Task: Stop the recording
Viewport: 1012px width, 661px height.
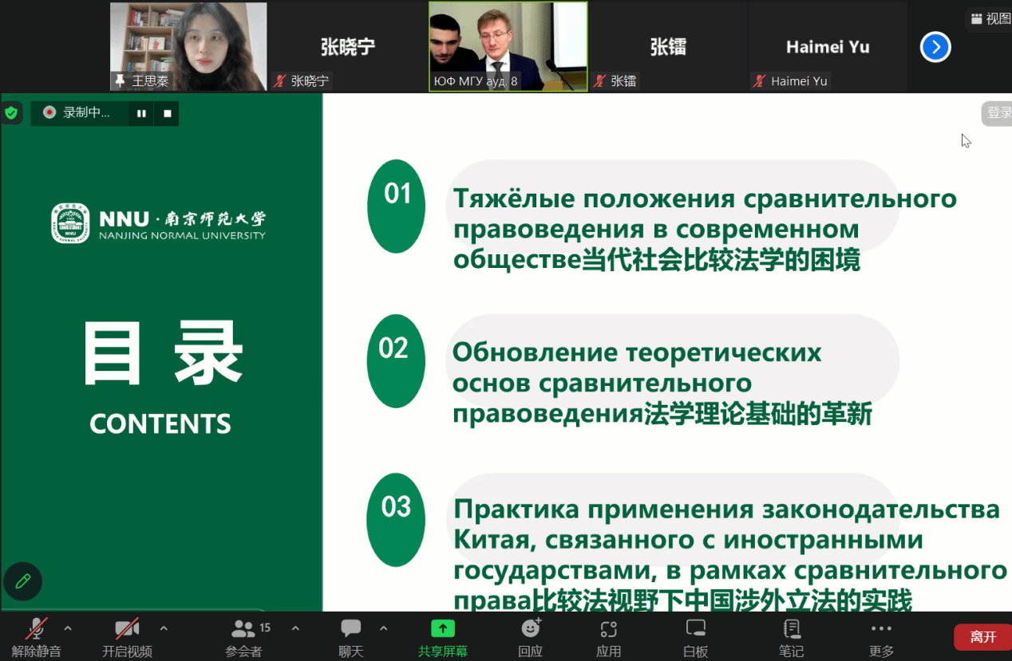Action: coord(168,113)
